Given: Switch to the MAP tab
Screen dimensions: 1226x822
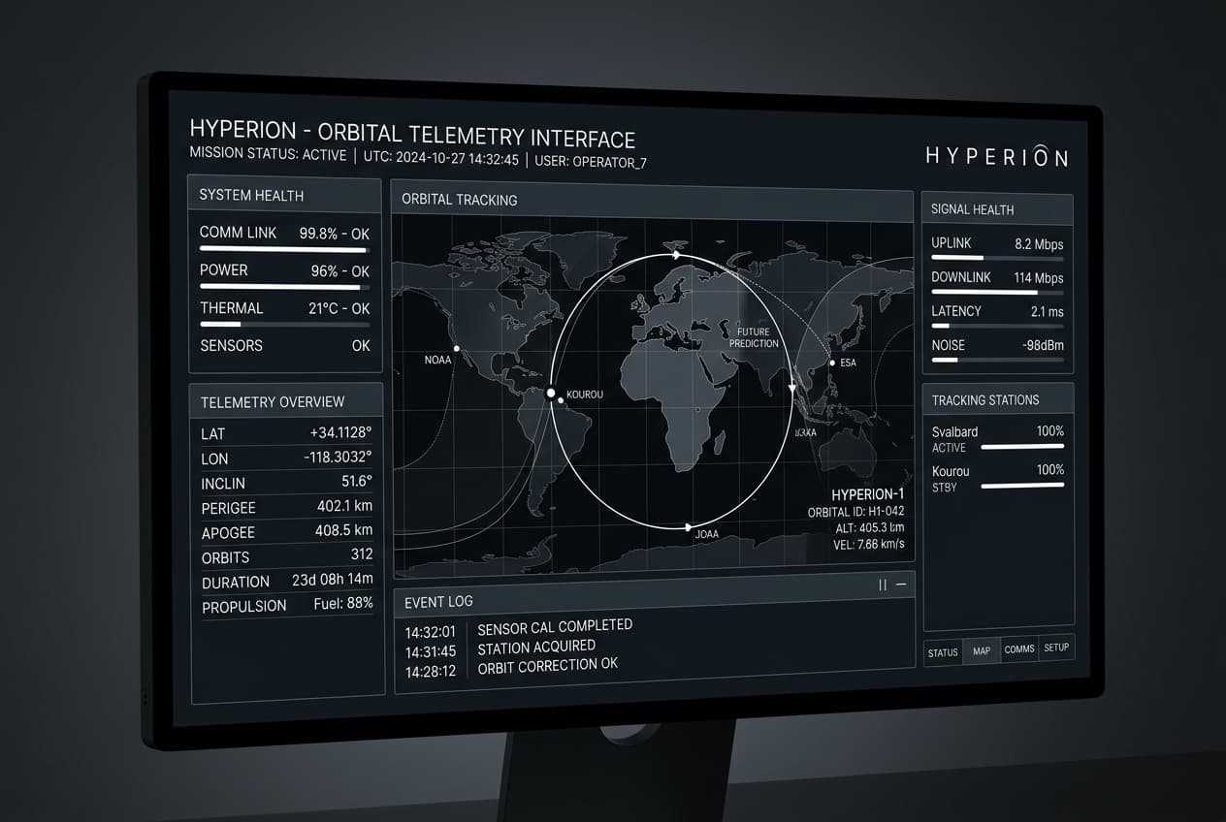Looking at the screenshot, I should 982,650.
